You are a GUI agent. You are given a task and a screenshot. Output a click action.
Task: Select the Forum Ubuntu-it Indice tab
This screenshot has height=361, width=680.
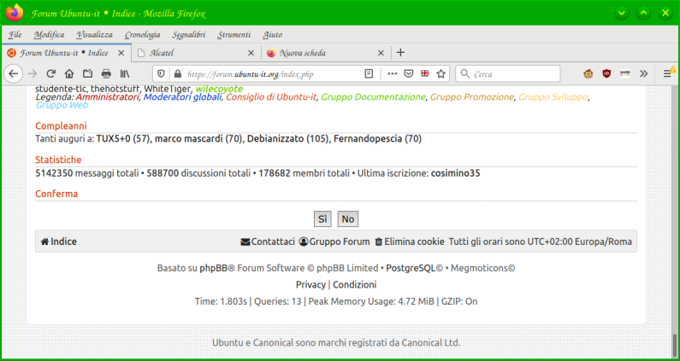[66, 53]
